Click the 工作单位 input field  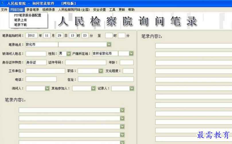pyautogui.click(x=45, y=71)
